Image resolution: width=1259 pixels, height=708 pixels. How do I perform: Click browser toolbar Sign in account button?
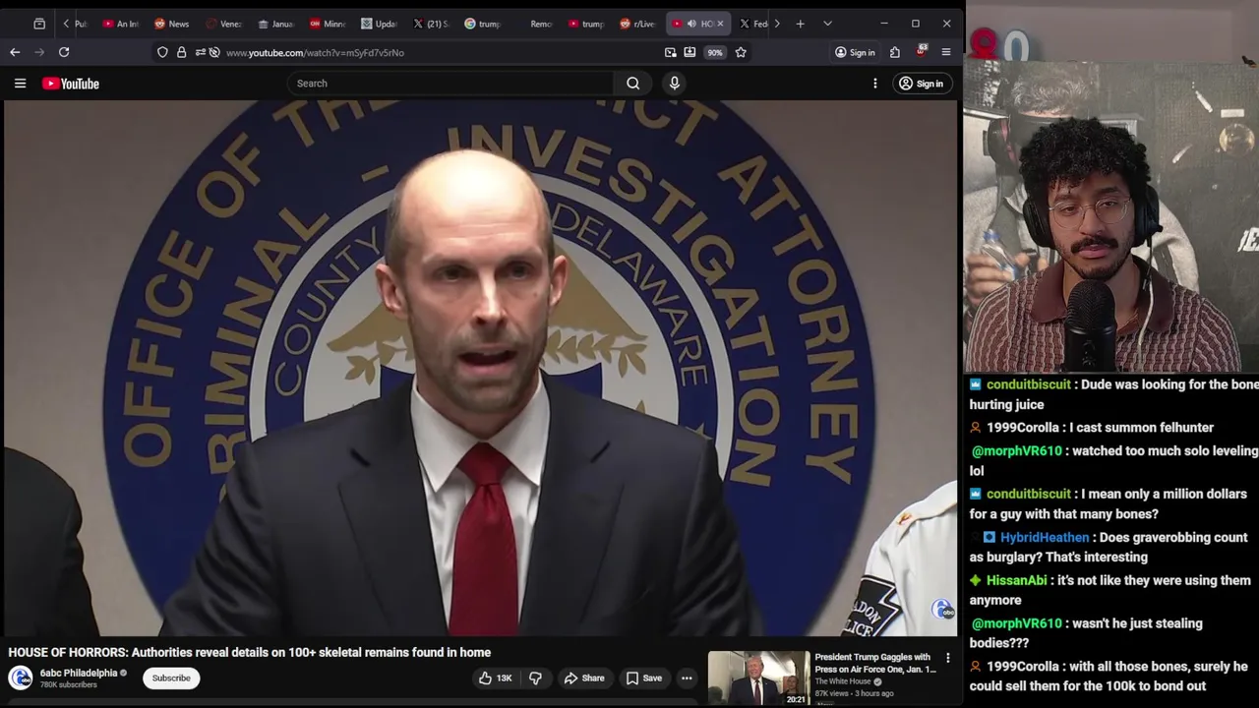(855, 52)
